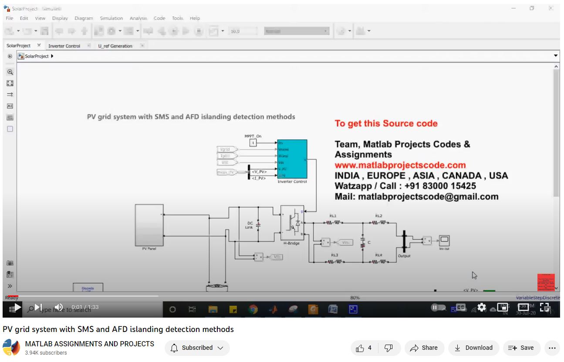Viewport: 564px width, 362px height.
Task: Click the Share button
Action: tap(424, 348)
